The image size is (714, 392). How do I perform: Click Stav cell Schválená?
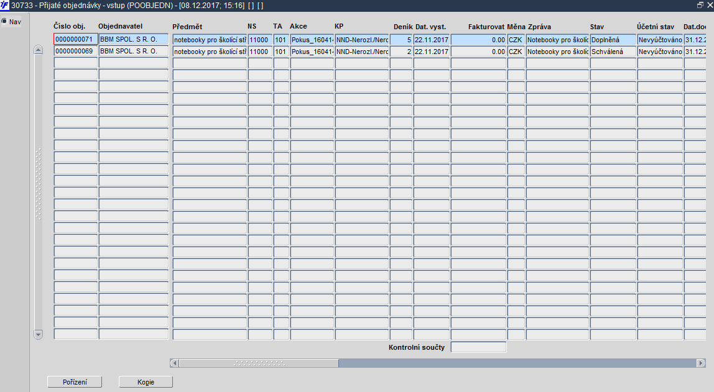click(613, 52)
